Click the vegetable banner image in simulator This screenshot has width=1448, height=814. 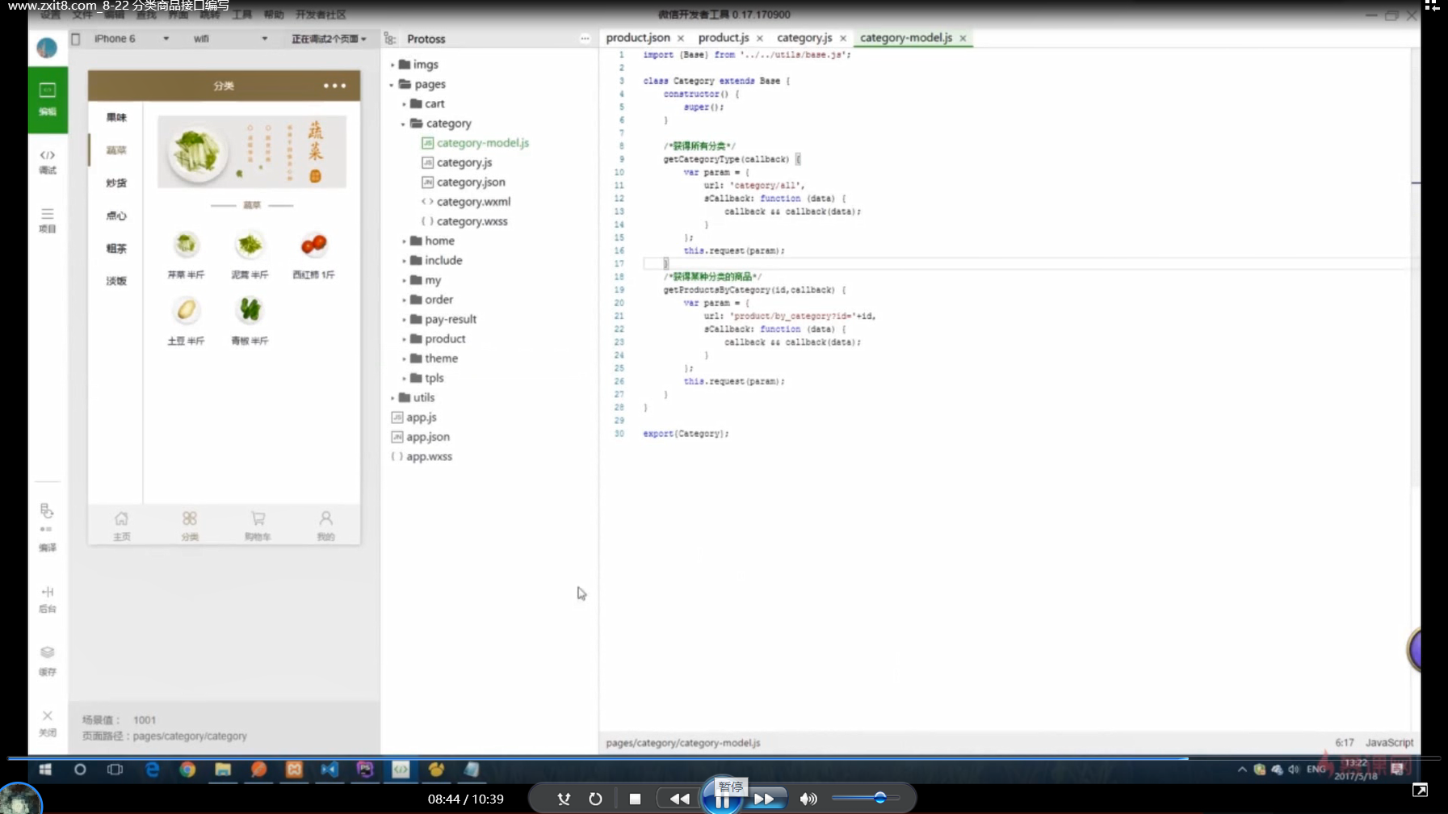(x=252, y=152)
